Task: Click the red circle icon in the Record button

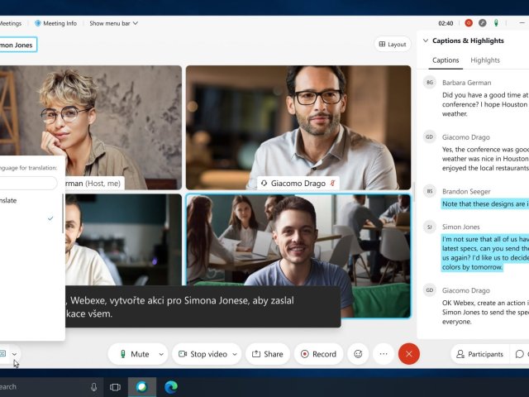Action: point(305,354)
